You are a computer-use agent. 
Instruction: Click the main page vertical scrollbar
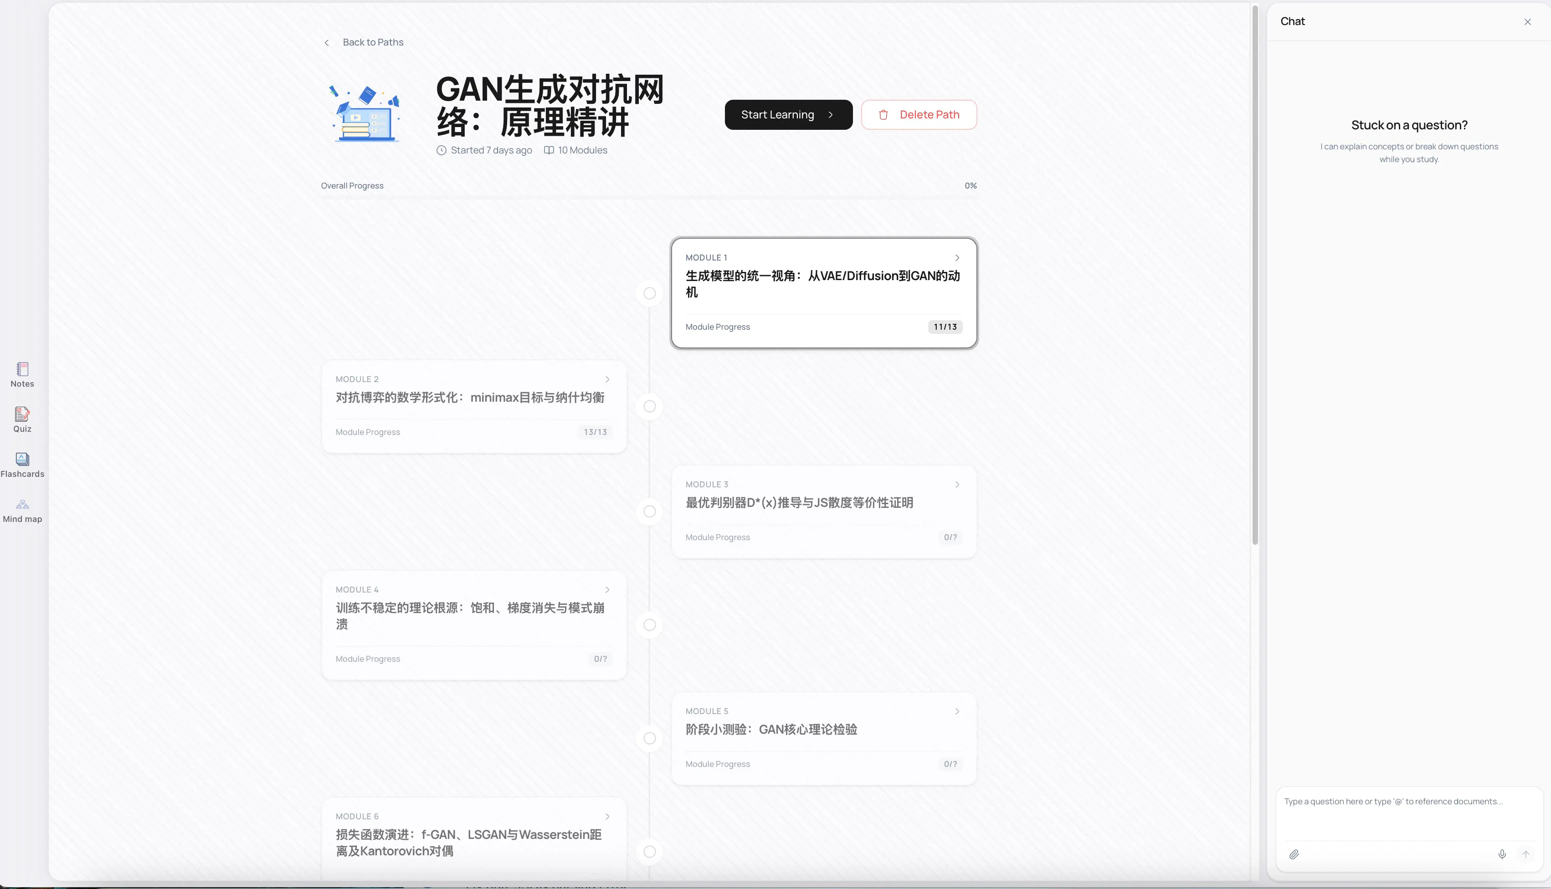(1255, 275)
